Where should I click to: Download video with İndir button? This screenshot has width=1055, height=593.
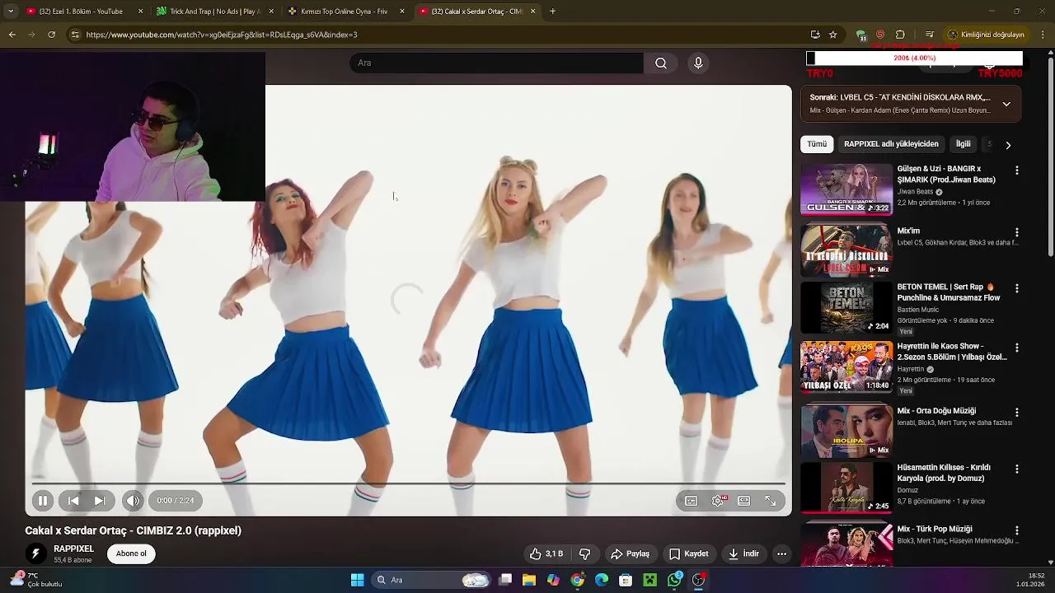point(743,553)
